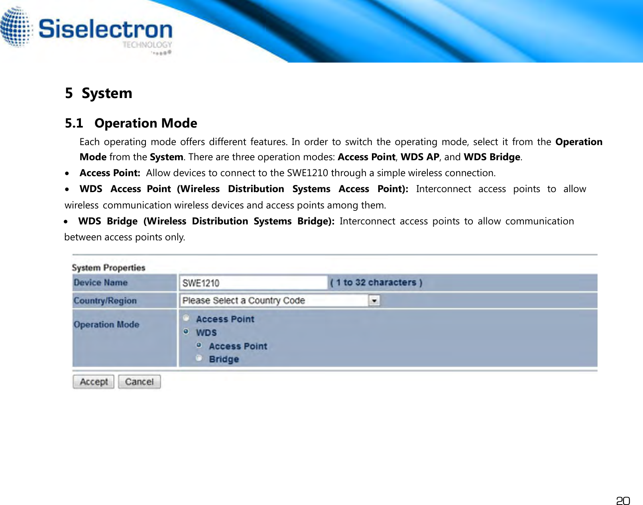Click the "5 System" heading
Viewport: 643px width, 505px height.
tap(99, 93)
